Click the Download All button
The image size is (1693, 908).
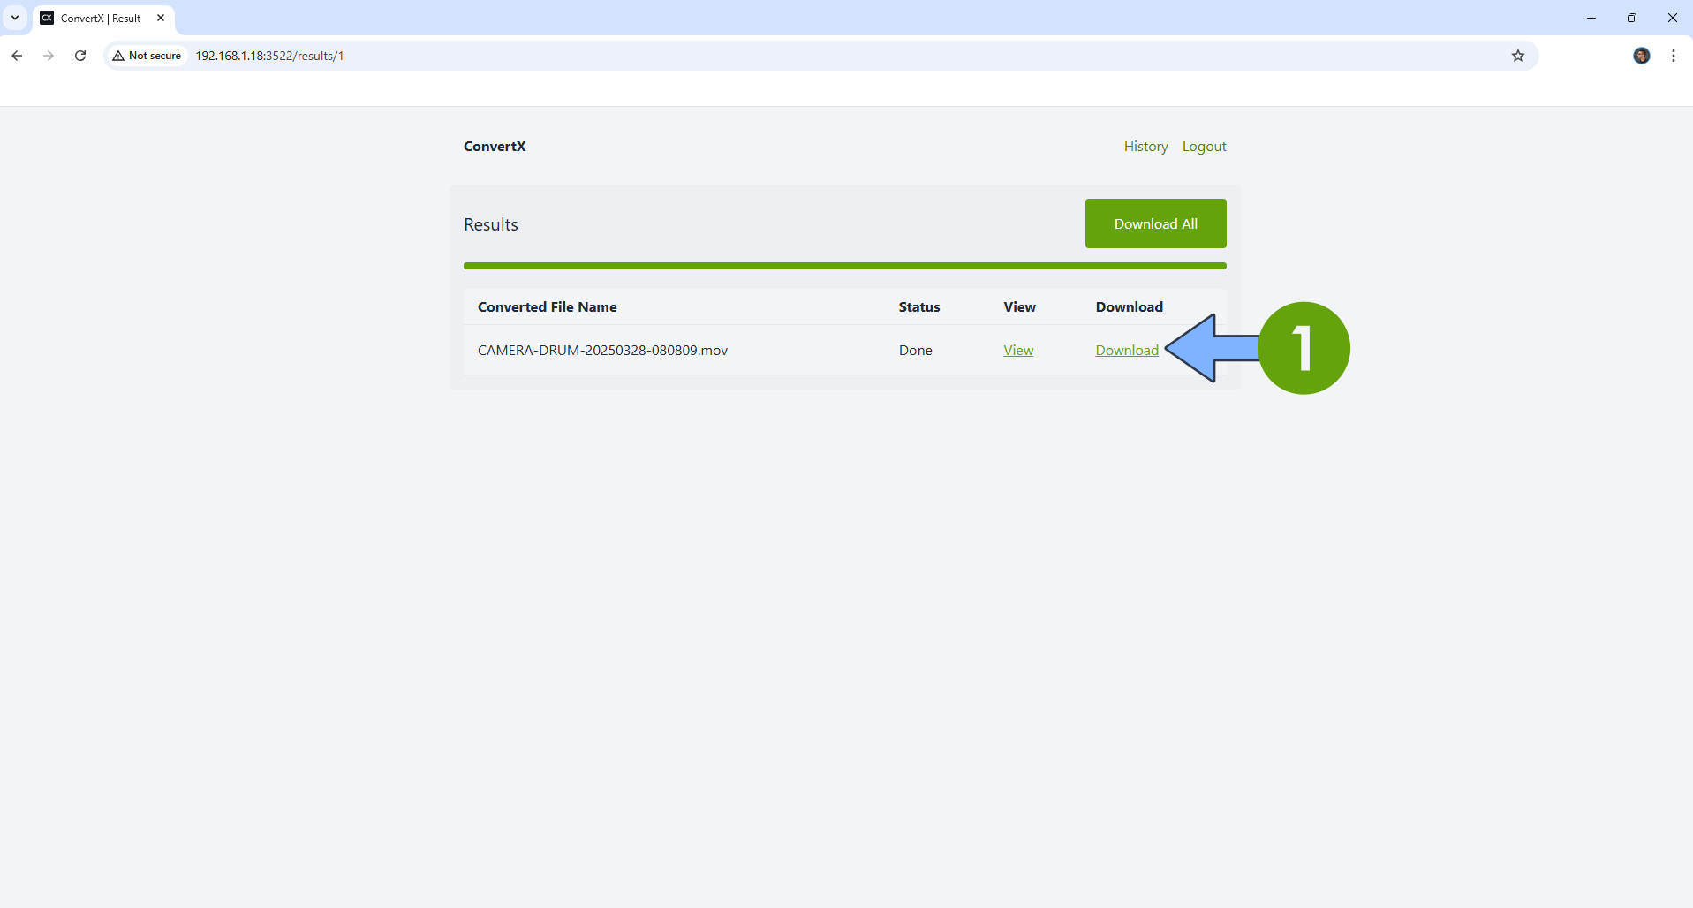pyautogui.click(x=1155, y=223)
